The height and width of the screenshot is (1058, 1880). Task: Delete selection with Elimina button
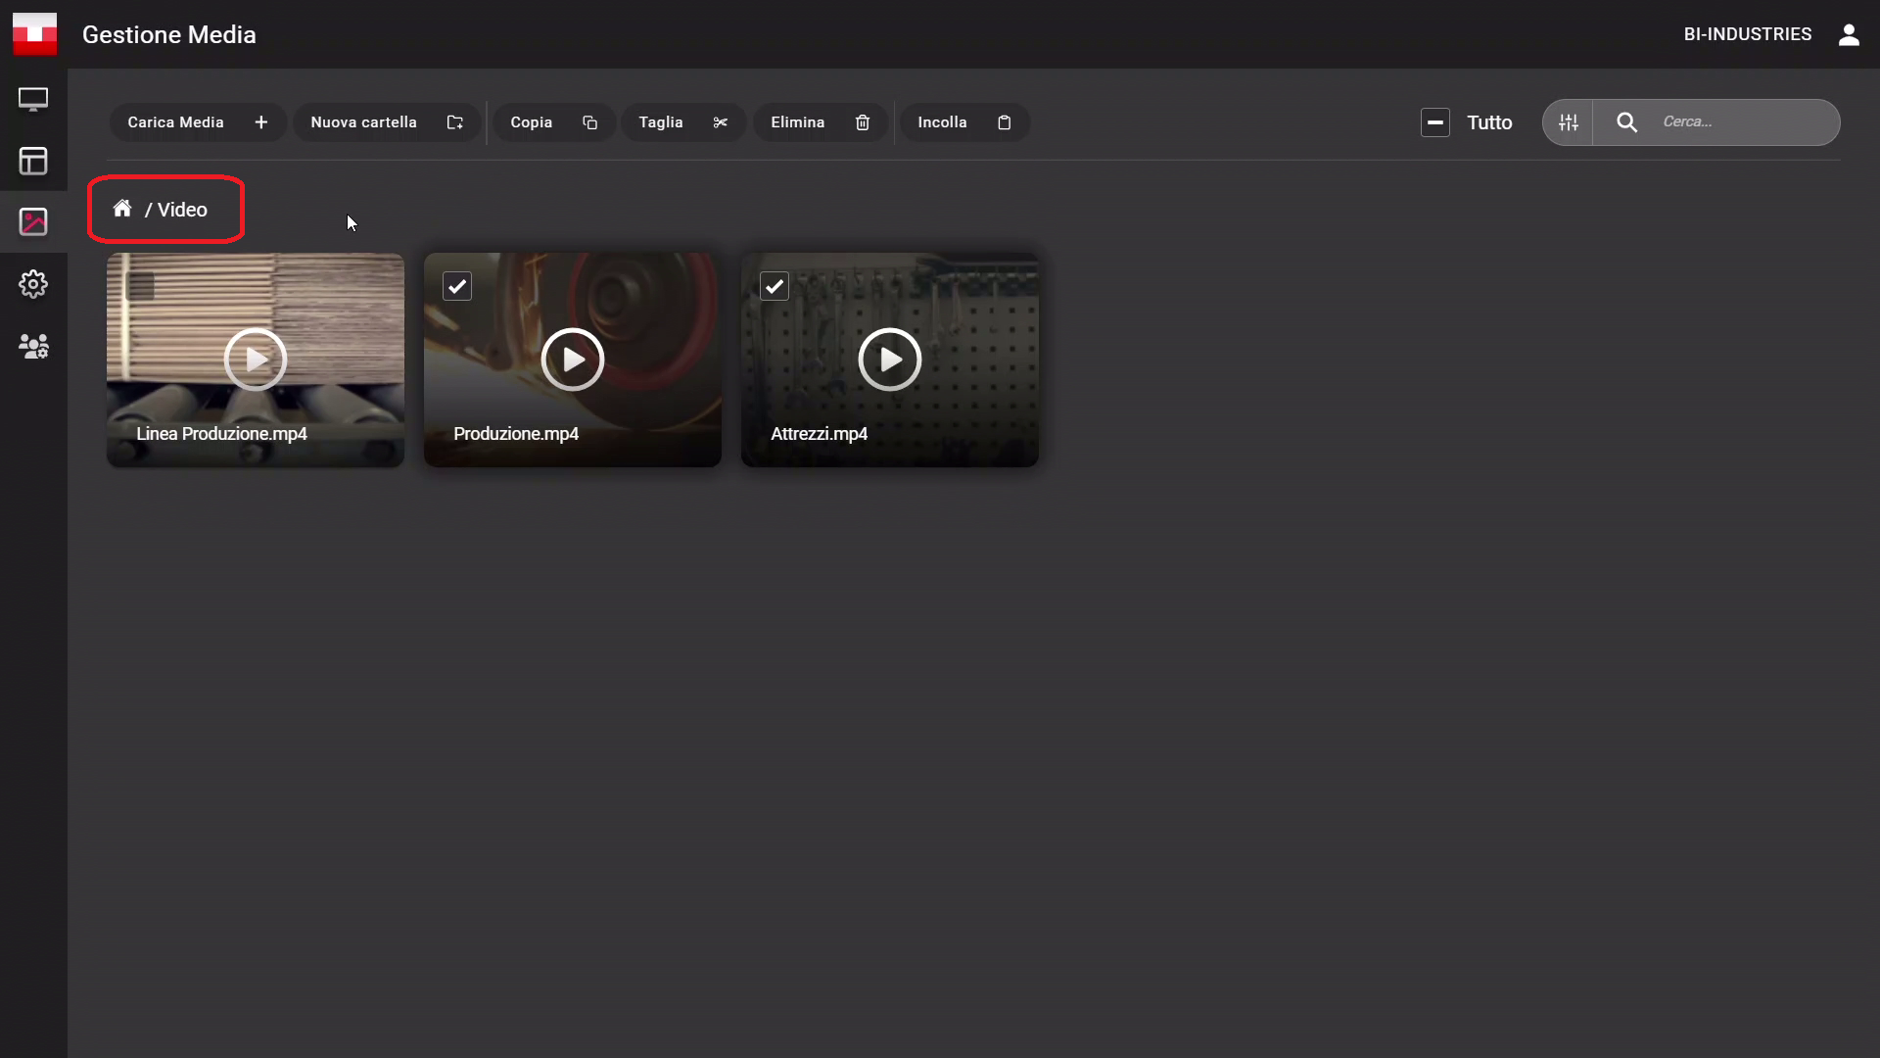click(x=820, y=122)
